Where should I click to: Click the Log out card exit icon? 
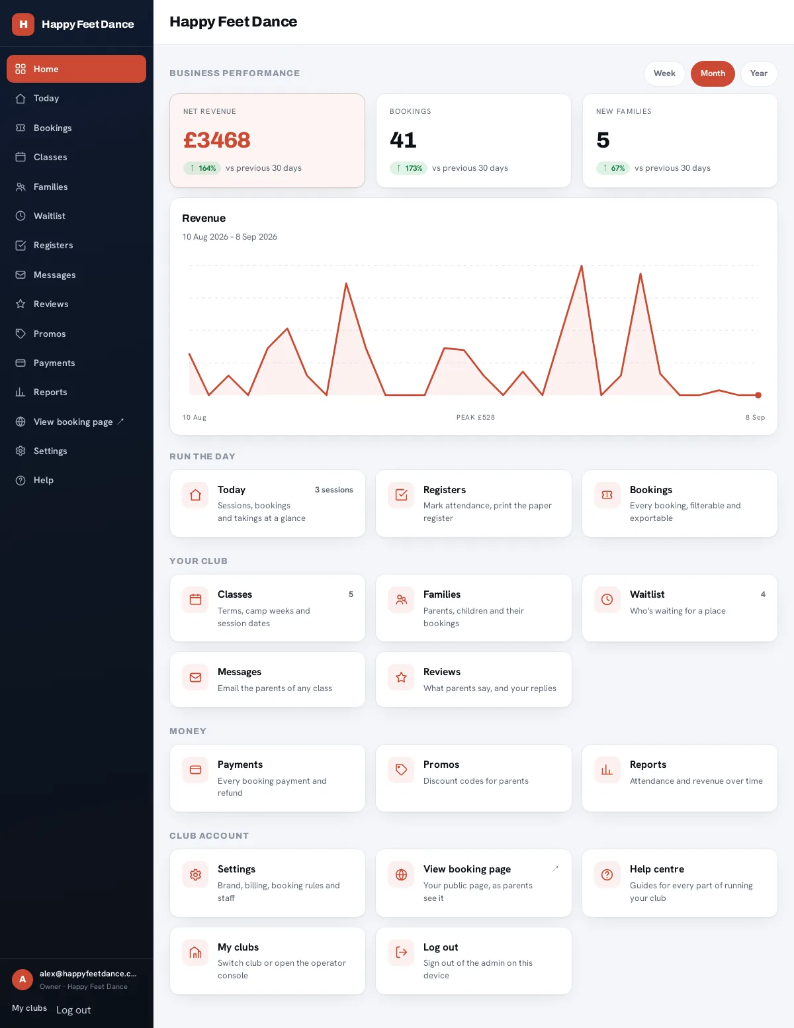401,953
